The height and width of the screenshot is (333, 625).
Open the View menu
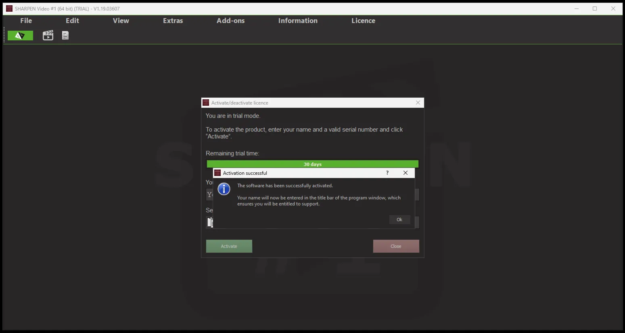click(x=121, y=21)
